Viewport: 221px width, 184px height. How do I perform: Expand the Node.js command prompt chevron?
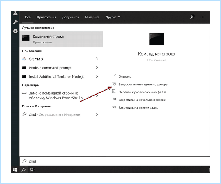97,68
